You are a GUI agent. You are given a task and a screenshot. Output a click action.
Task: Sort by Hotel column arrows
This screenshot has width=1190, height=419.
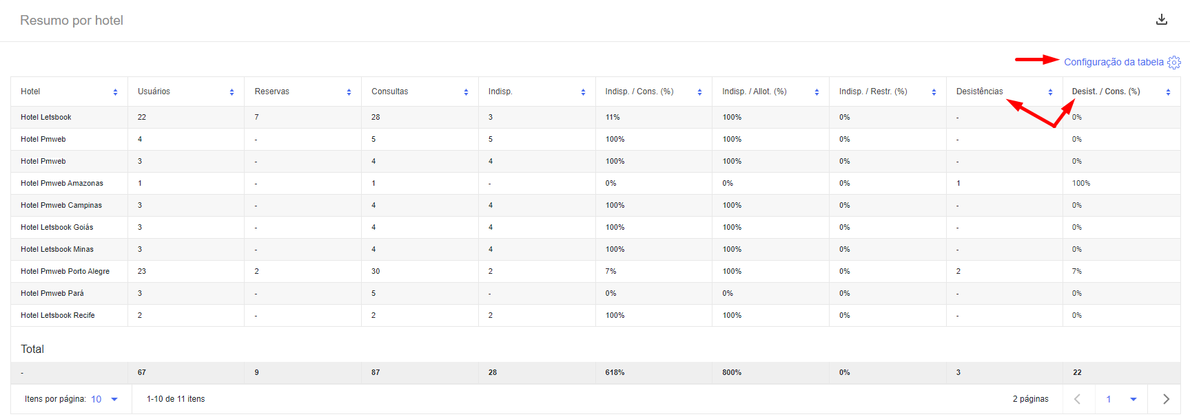pos(115,92)
